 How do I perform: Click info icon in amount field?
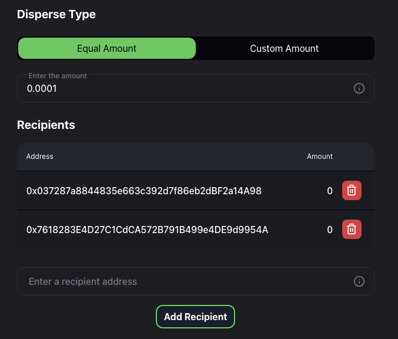359,88
